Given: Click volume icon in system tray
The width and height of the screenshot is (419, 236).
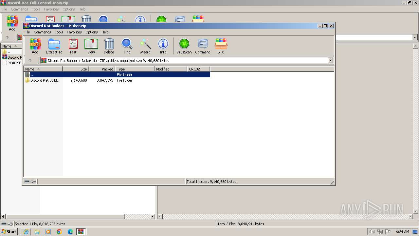Looking at the screenshot, I should (x=372, y=232).
